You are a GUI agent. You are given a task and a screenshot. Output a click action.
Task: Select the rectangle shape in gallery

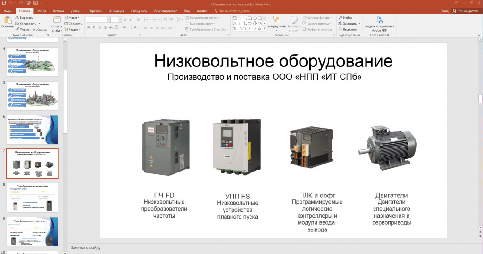click(x=250, y=18)
